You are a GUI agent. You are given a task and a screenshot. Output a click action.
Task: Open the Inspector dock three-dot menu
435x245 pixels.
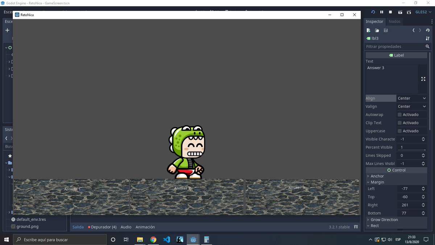pos(431,22)
